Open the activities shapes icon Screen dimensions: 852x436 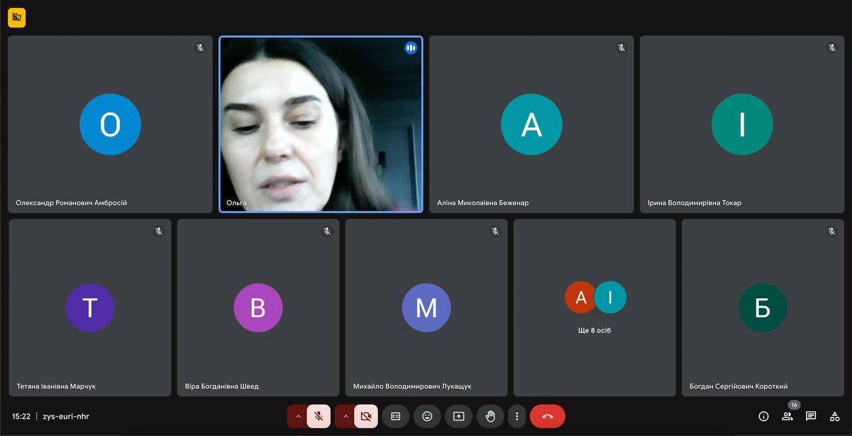pos(834,416)
